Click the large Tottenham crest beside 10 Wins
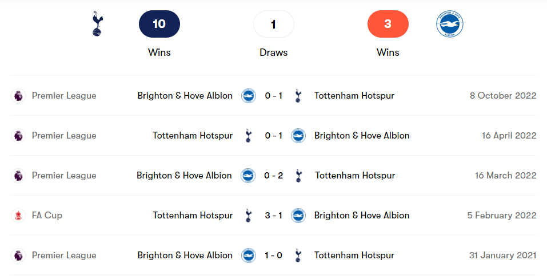547x276 pixels. (x=98, y=25)
